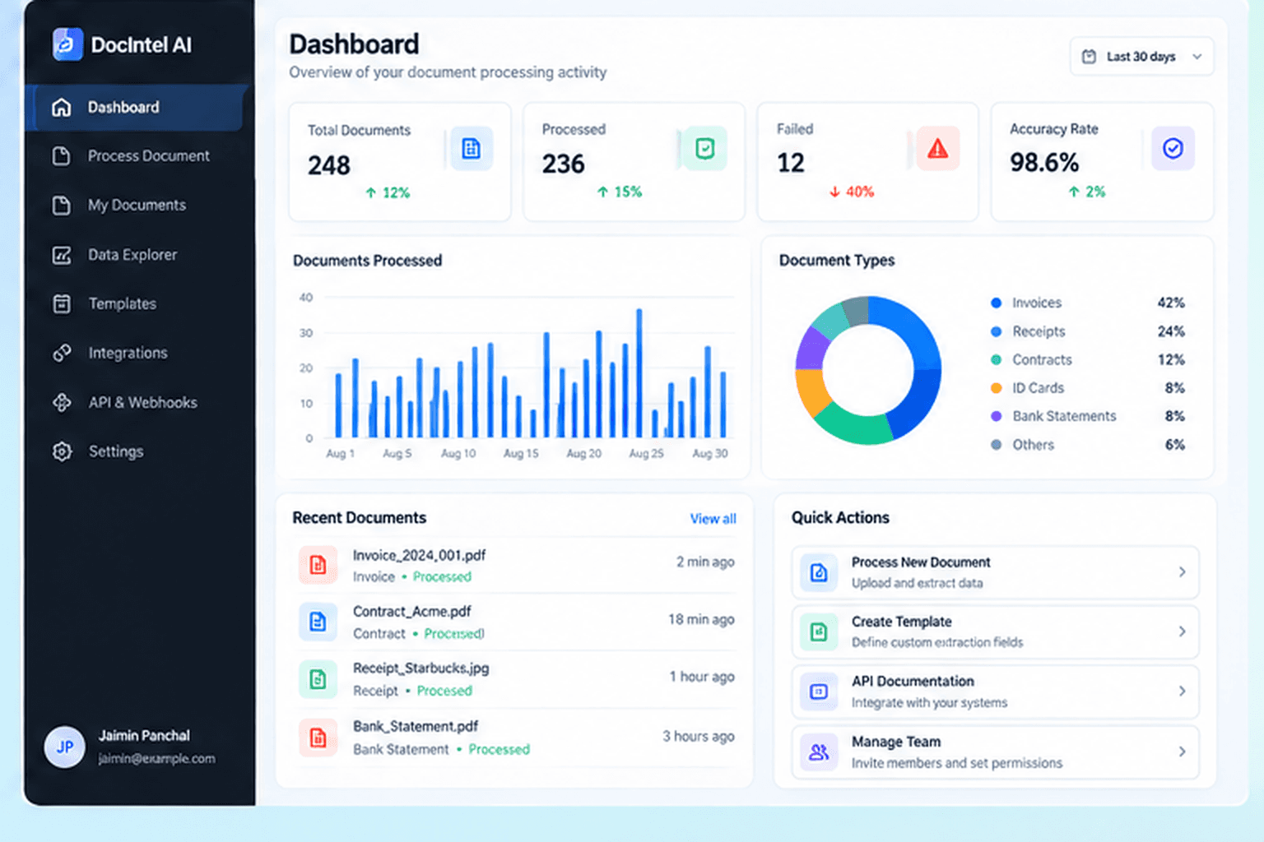Click the '3 hours ago' timestamp
Image resolution: width=1264 pixels, height=842 pixels.
coord(699,737)
